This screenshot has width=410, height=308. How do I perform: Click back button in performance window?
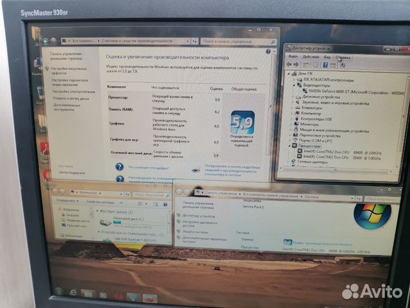[x=46, y=41]
